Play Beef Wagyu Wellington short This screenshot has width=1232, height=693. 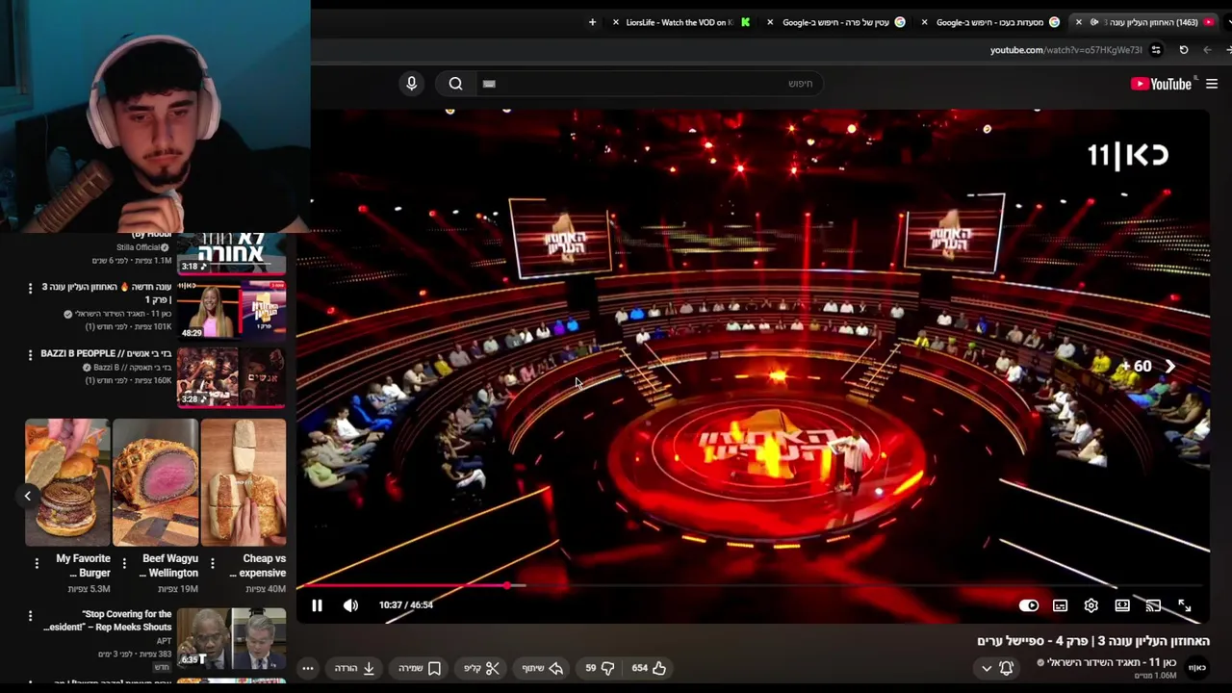click(155, 482)
